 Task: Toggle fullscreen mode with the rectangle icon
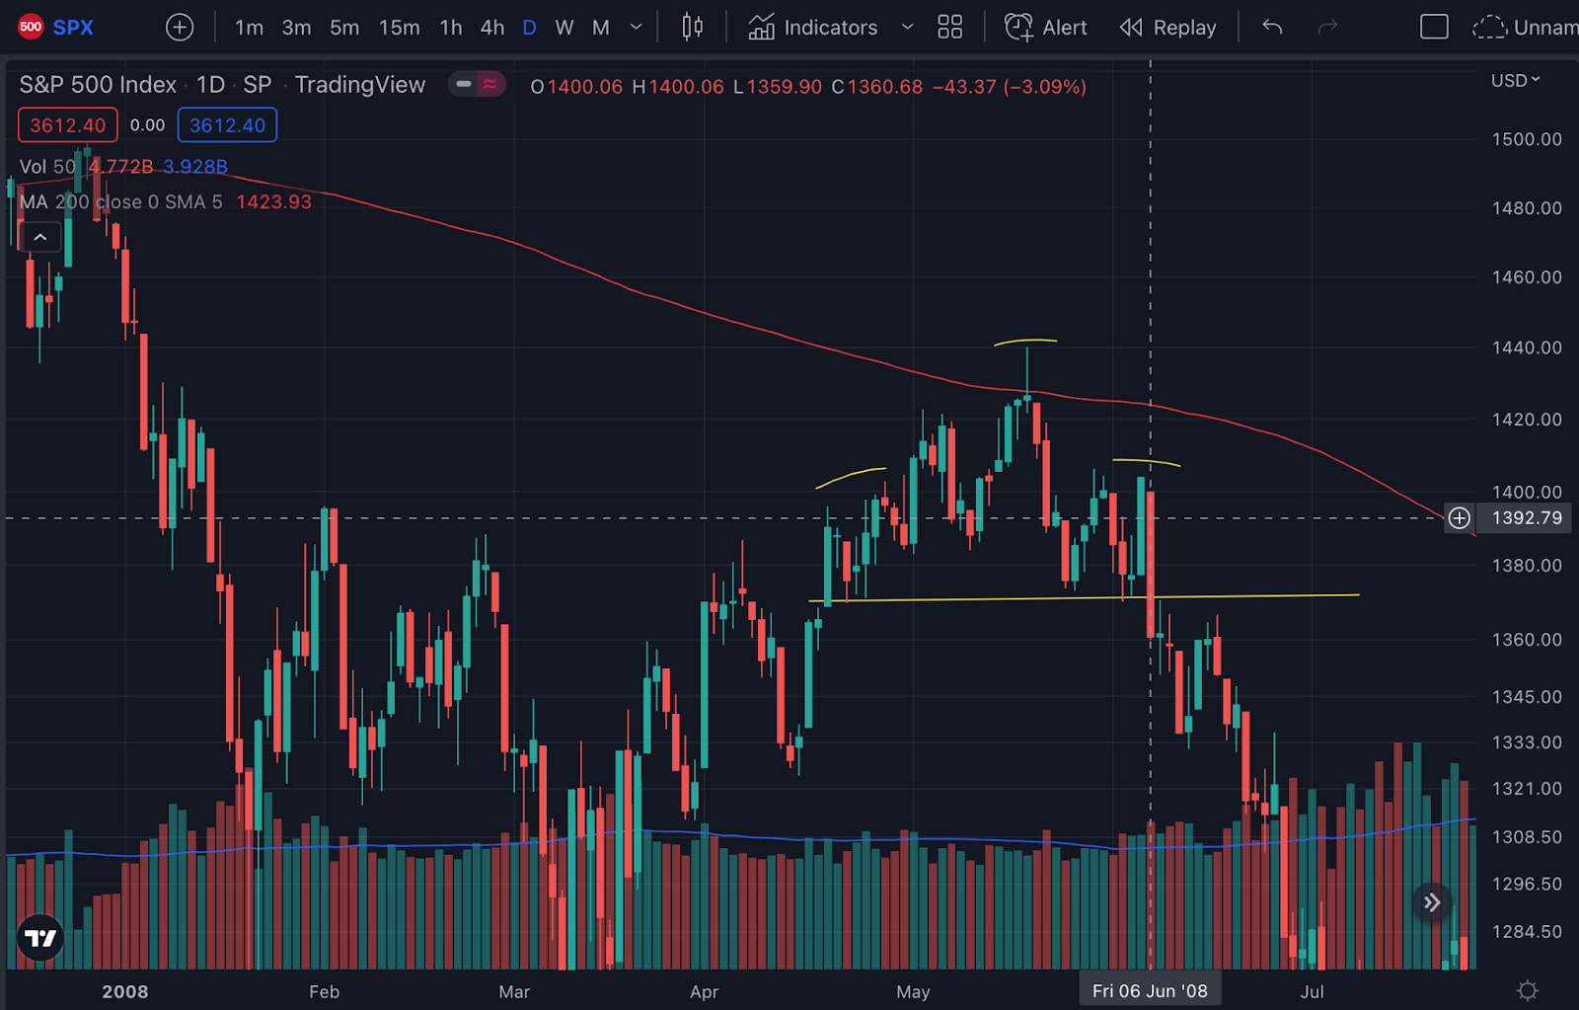pos(1433,27)
